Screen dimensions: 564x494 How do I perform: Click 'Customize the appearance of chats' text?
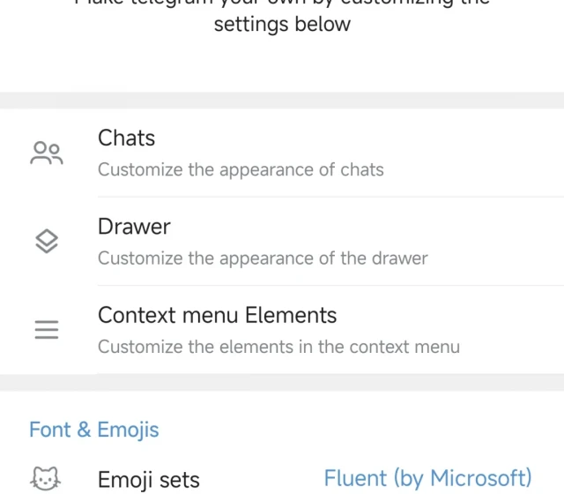(241, 169)
